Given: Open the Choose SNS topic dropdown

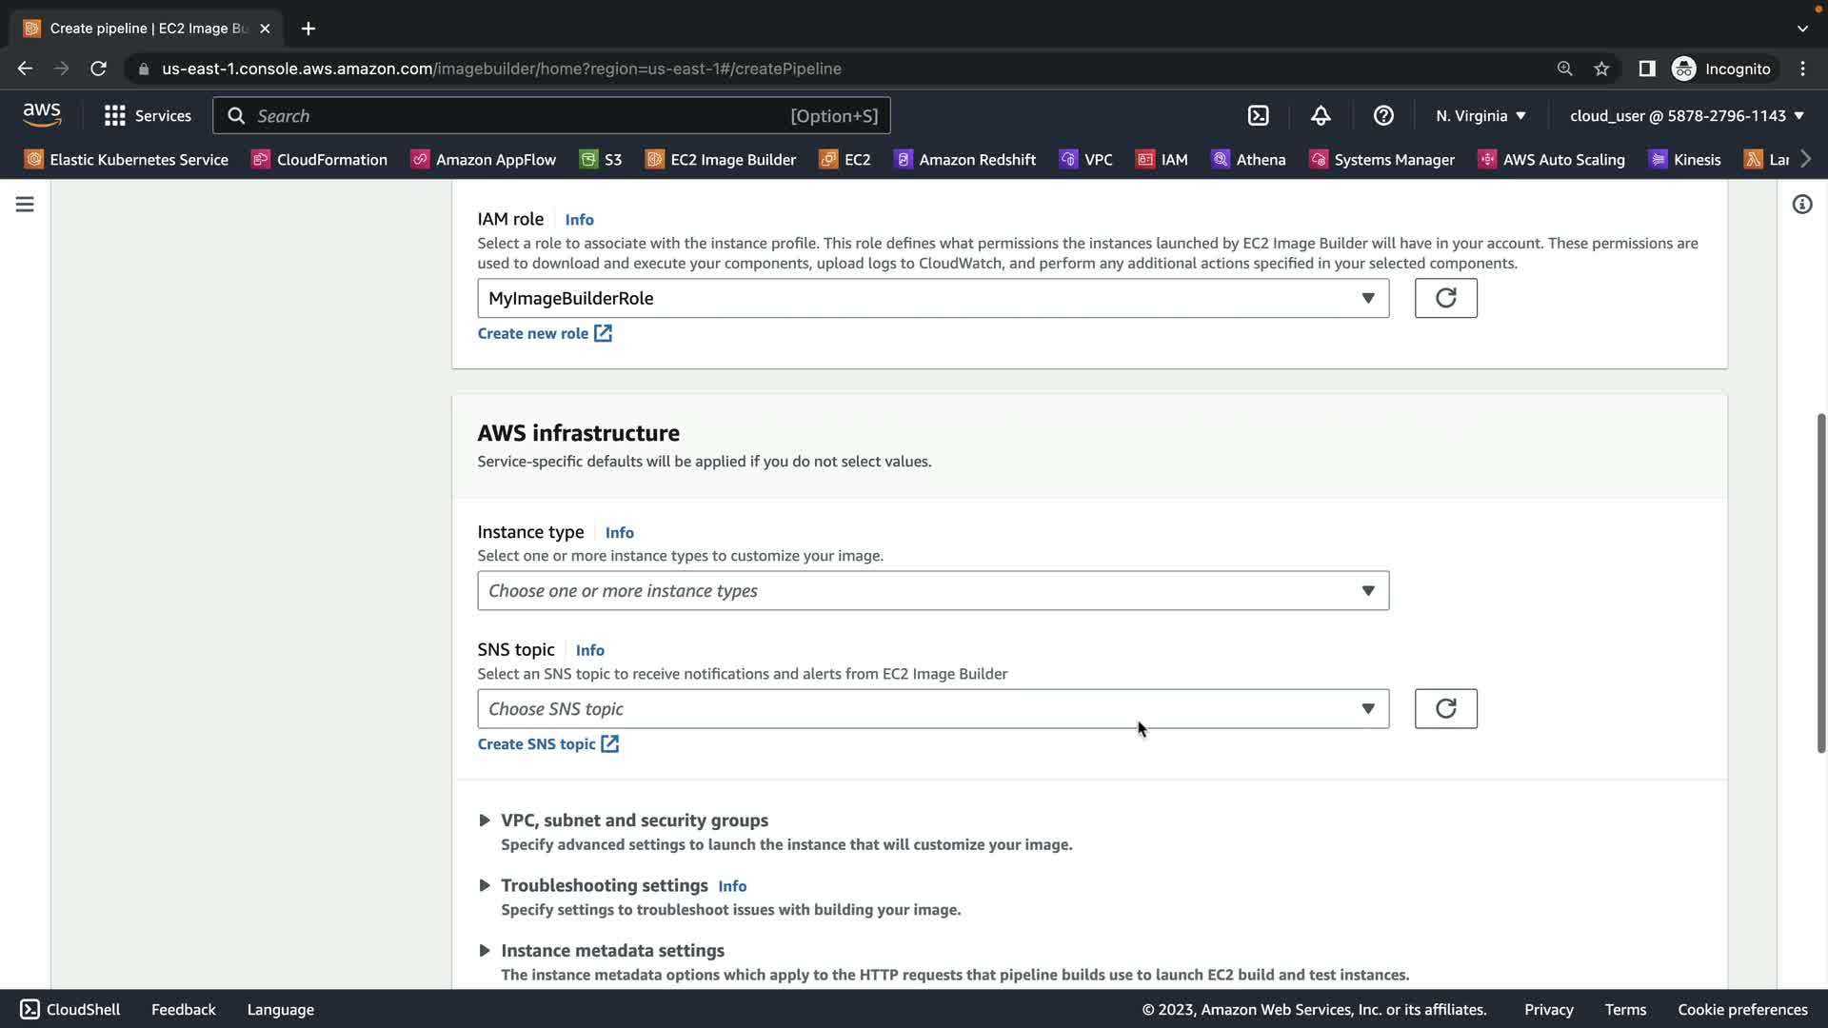Looking at the screenshot, I should [x=932, y=708].
